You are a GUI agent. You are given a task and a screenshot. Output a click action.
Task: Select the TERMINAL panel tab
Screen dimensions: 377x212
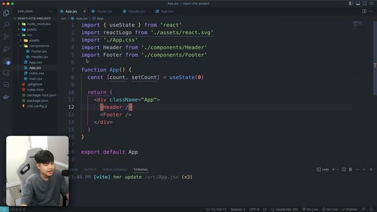coord(141,170)
